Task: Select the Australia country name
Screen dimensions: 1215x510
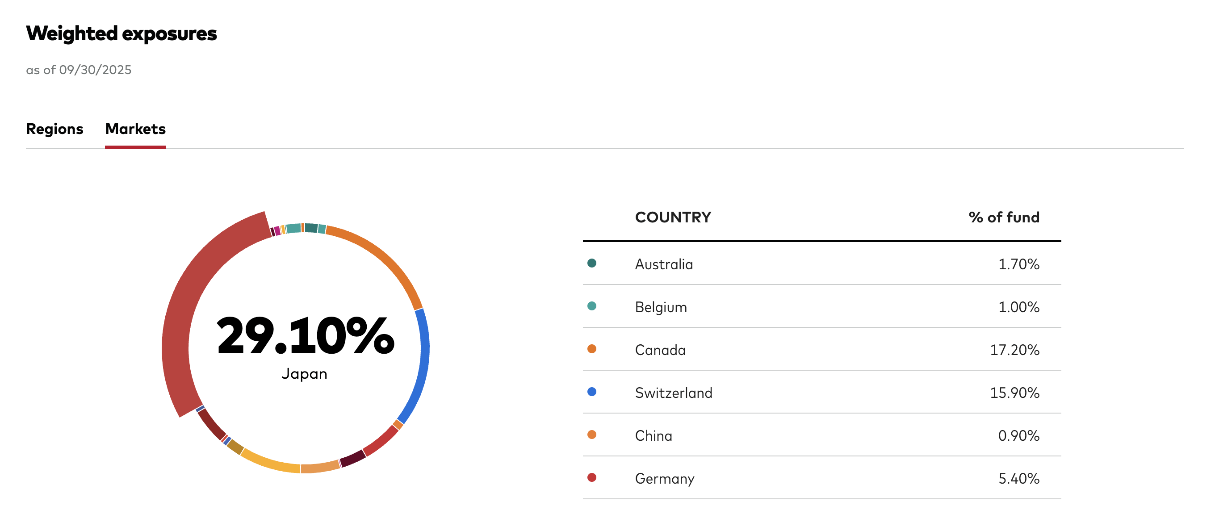Action: (664, 264)
